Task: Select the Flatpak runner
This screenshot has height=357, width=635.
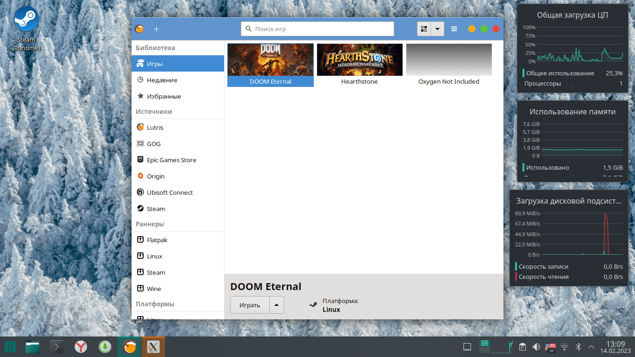Action: coord(178,240)
